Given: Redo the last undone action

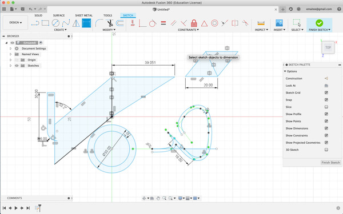Looking at the screenshot, I should (x=40, y=9).
